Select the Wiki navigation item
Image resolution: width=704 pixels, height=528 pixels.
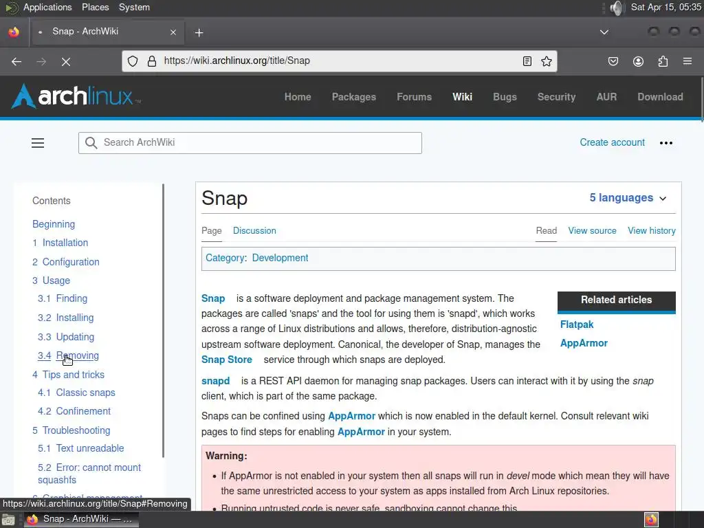click(463, 97)
